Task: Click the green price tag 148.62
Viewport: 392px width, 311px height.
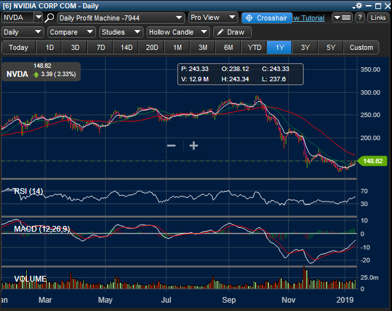Action: tap(373, 161)
